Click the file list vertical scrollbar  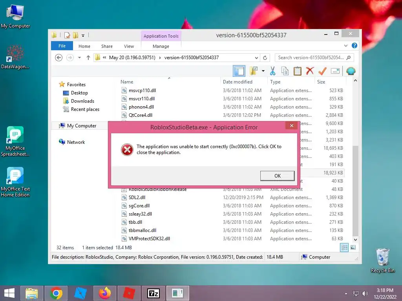coord(355,191)
